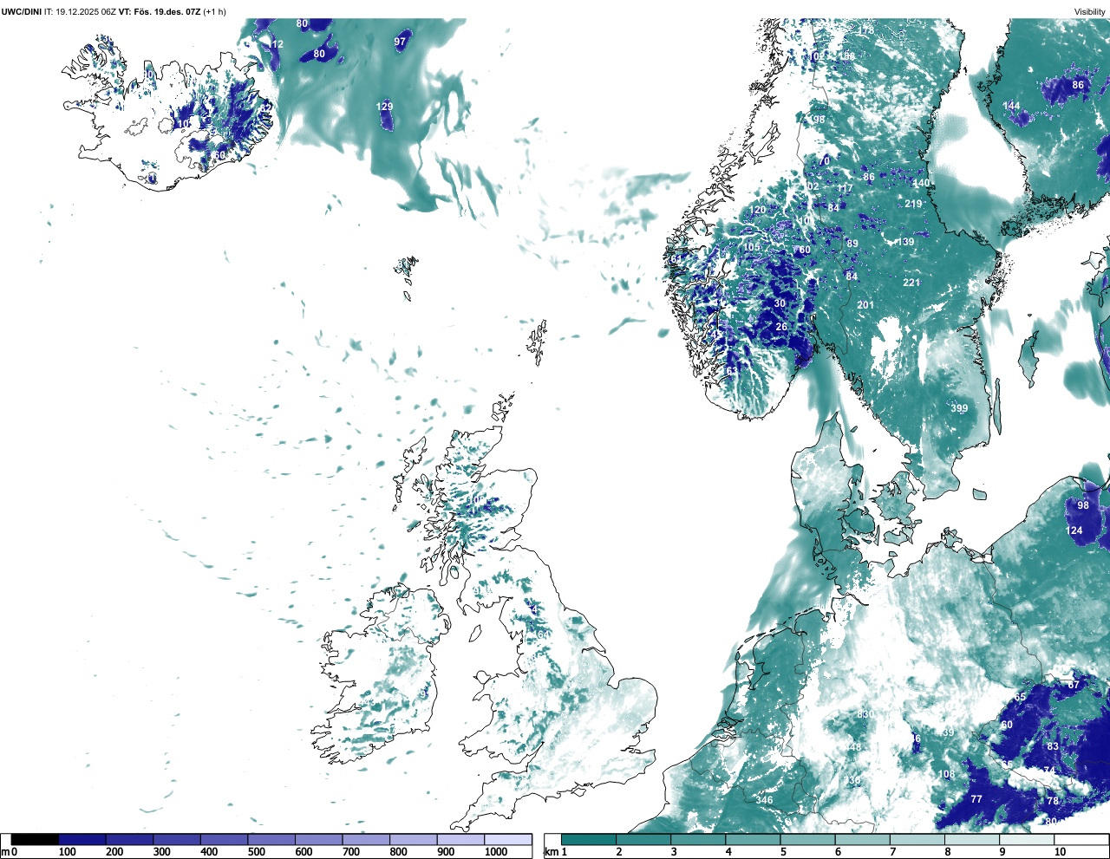Click the 700–800 m legend swatch
The width and height of the screenshot is (1110, 859).
(x=366, y=839)
